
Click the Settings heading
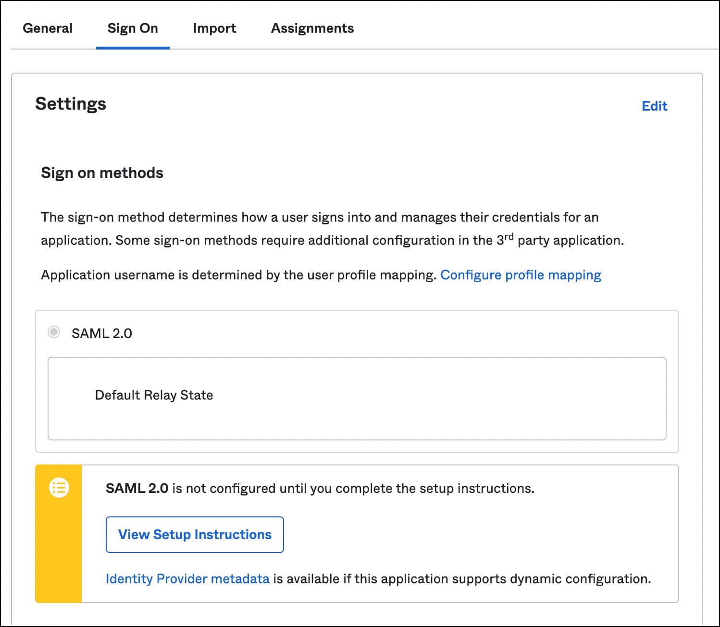71,104
